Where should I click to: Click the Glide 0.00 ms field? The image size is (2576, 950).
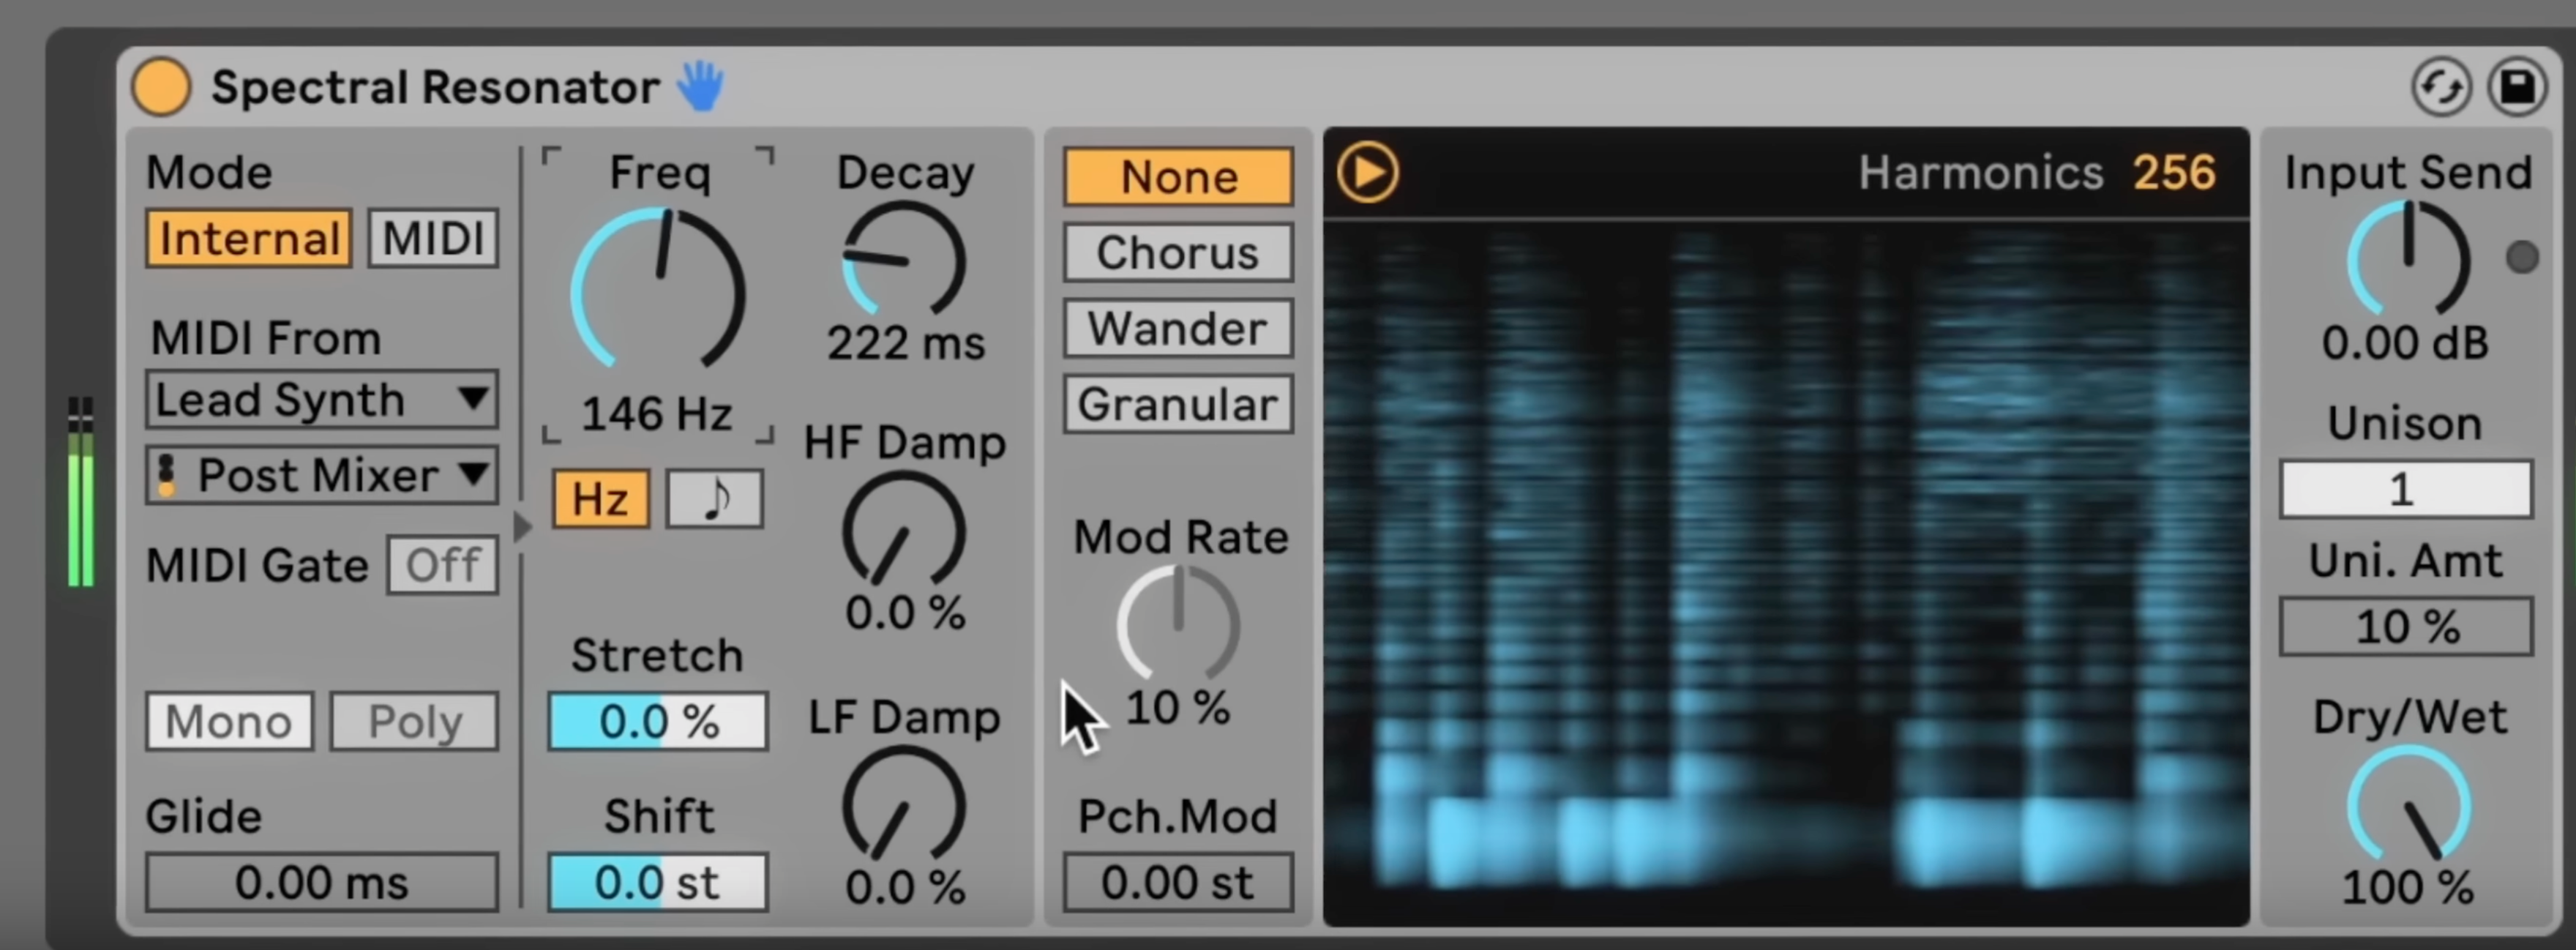[322, 882]
